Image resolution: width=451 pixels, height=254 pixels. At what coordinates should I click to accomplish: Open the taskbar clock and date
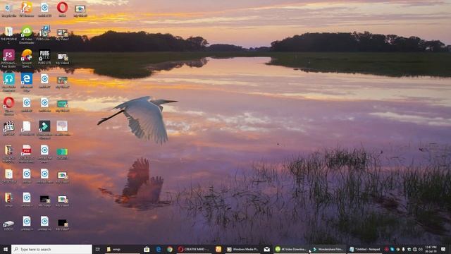[x=431, y=249]
